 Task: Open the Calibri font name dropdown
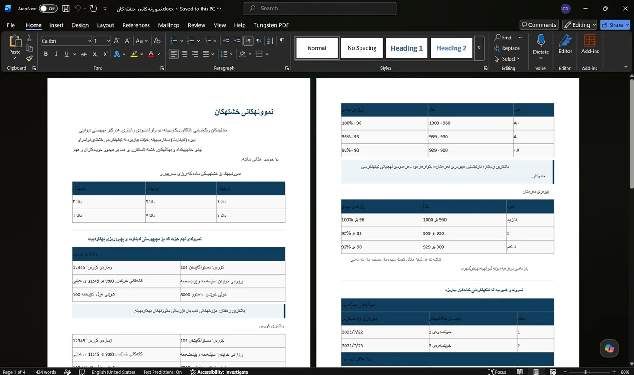click(89, 41)
